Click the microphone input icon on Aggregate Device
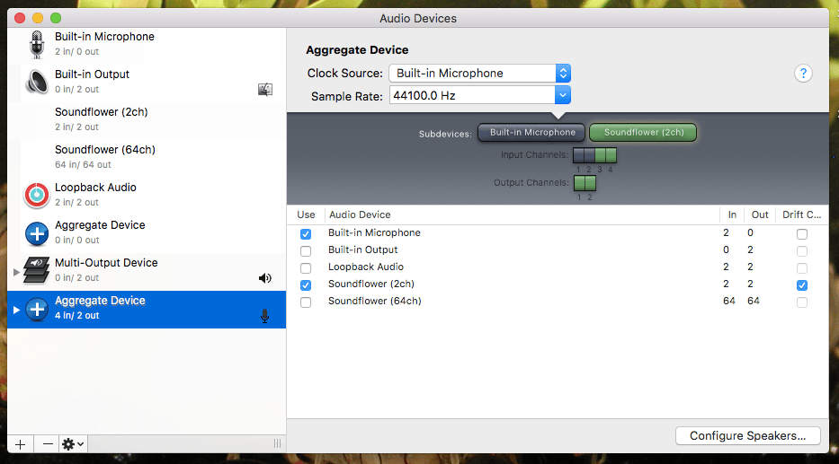 [x=265, y=316]
